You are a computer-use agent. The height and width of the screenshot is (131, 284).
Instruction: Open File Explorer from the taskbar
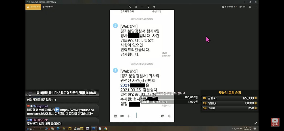pos(64,129)
